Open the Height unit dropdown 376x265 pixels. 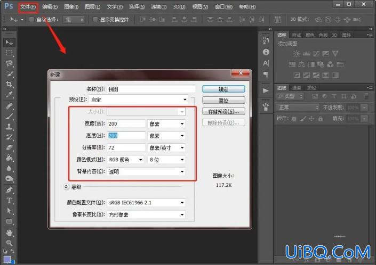(166, 136)
